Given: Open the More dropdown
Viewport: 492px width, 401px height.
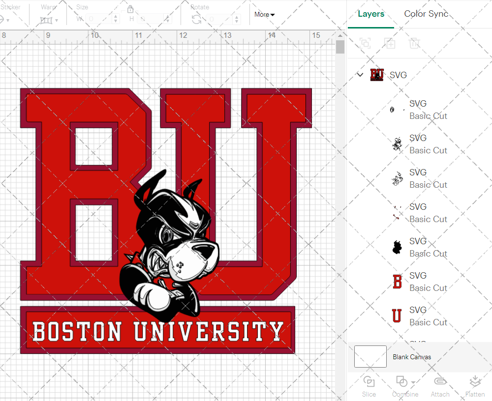Looking at the screenshot, I should pos(264,15).
